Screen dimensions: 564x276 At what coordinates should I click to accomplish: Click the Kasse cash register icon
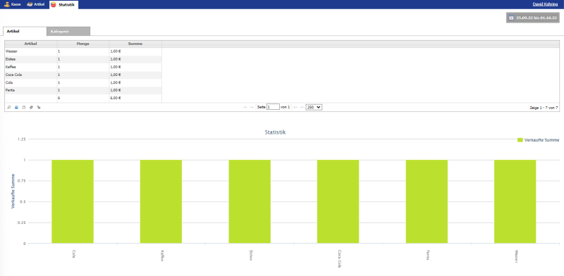(7, 4)
